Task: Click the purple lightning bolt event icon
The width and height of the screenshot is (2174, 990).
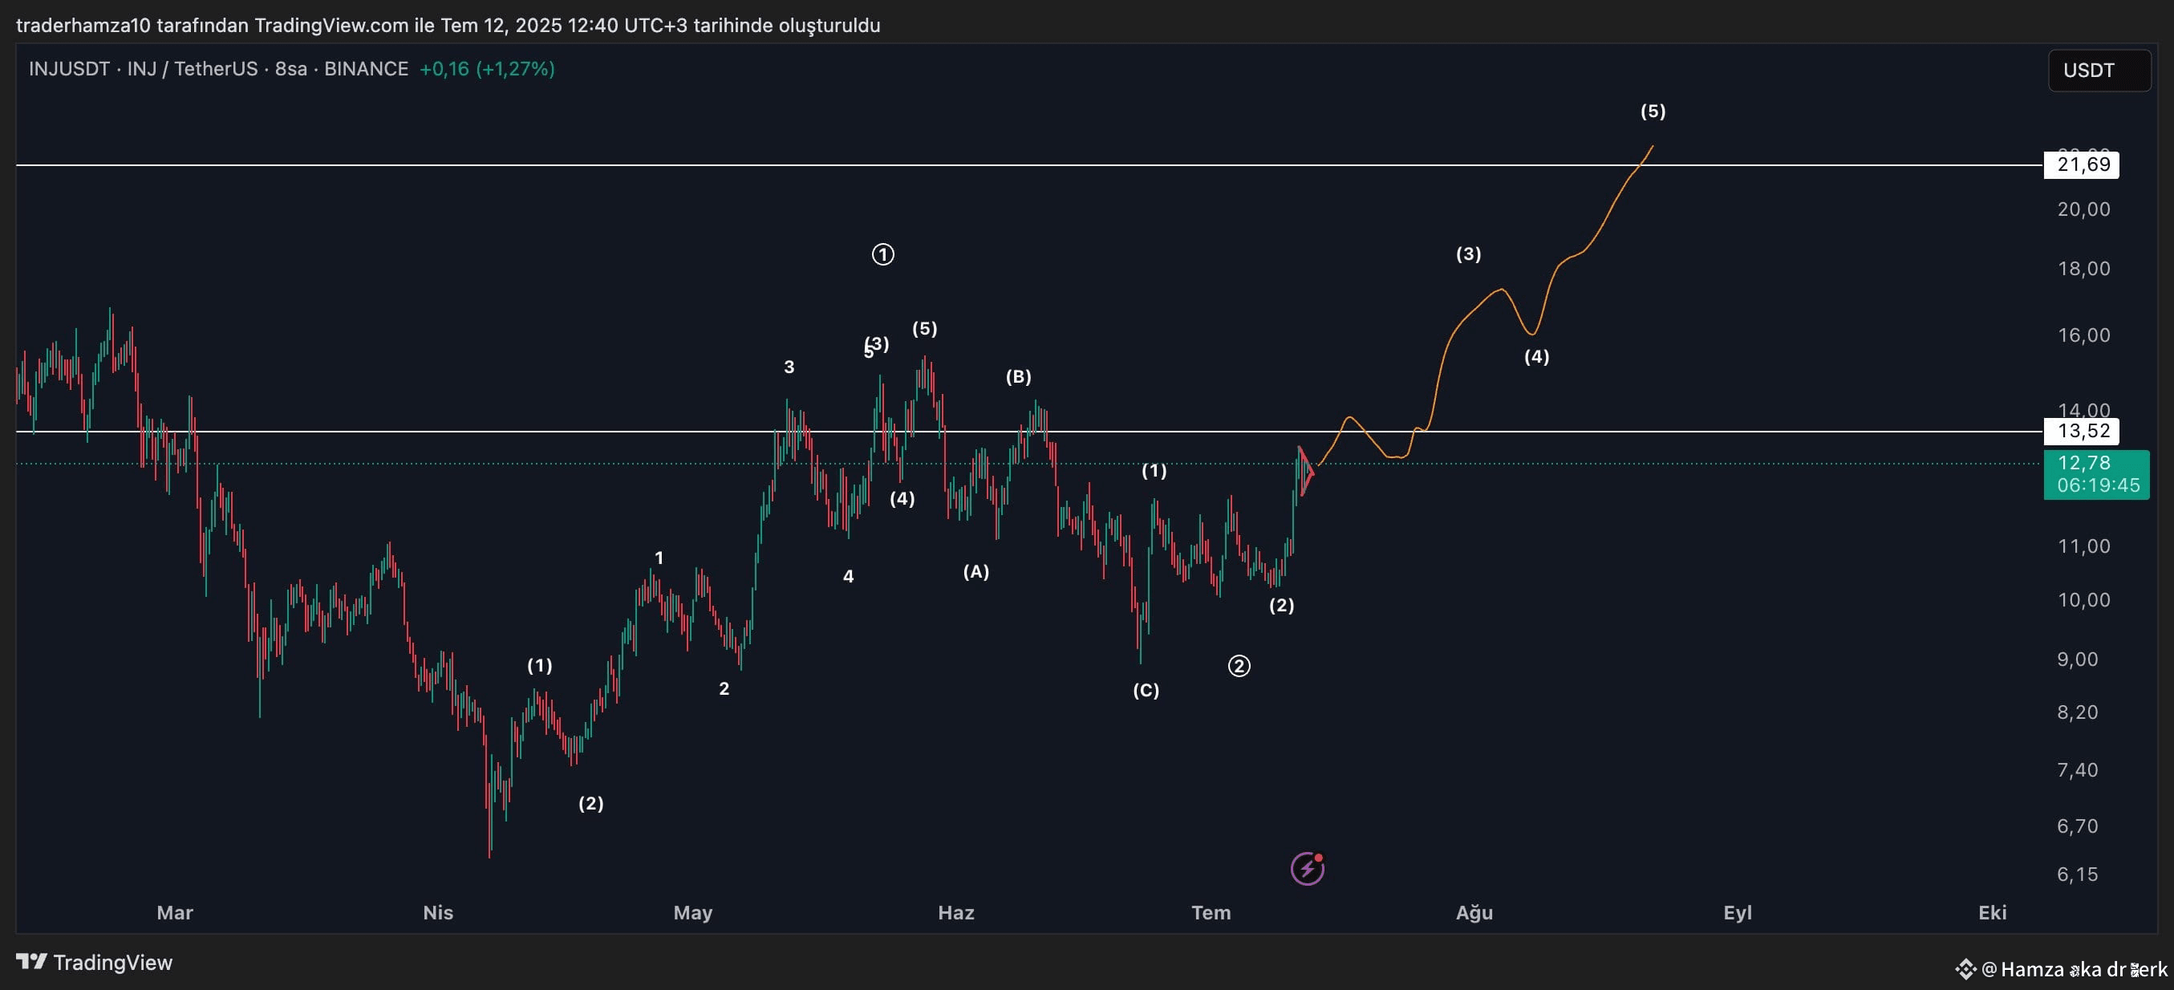Action: tap(1308, 869)
